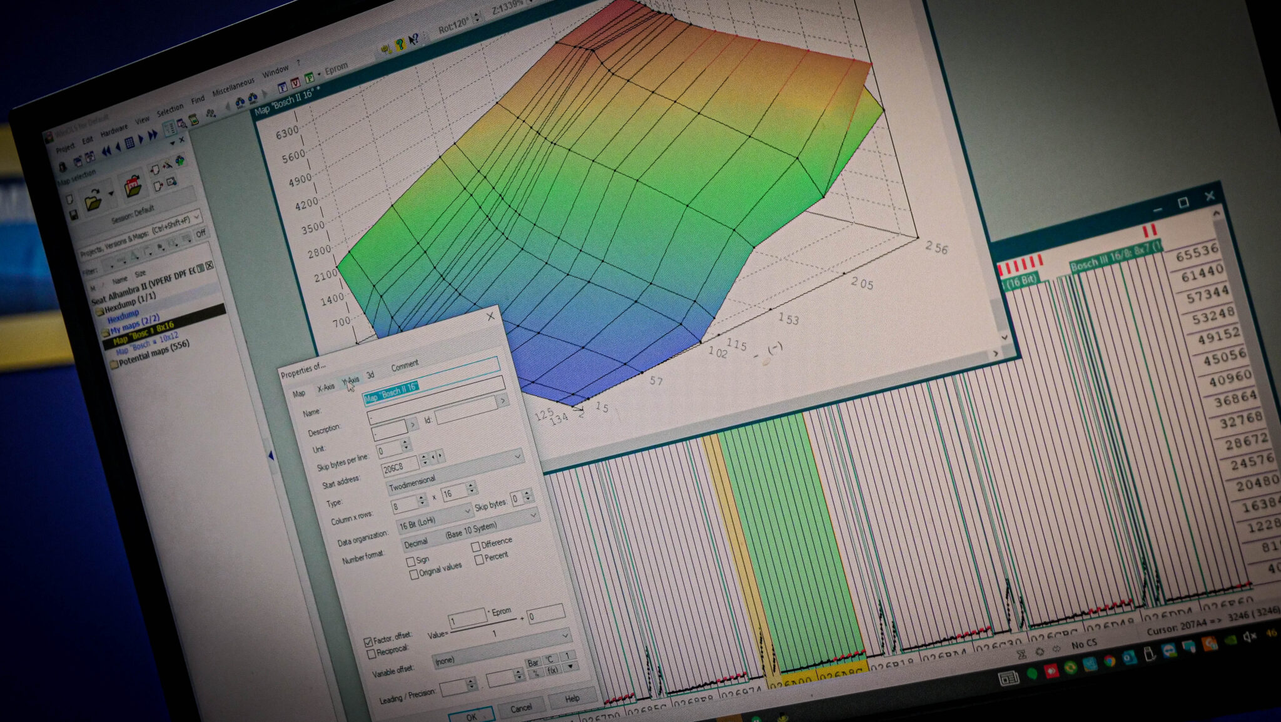Click the red V toolbar icon

coord(295,83)
